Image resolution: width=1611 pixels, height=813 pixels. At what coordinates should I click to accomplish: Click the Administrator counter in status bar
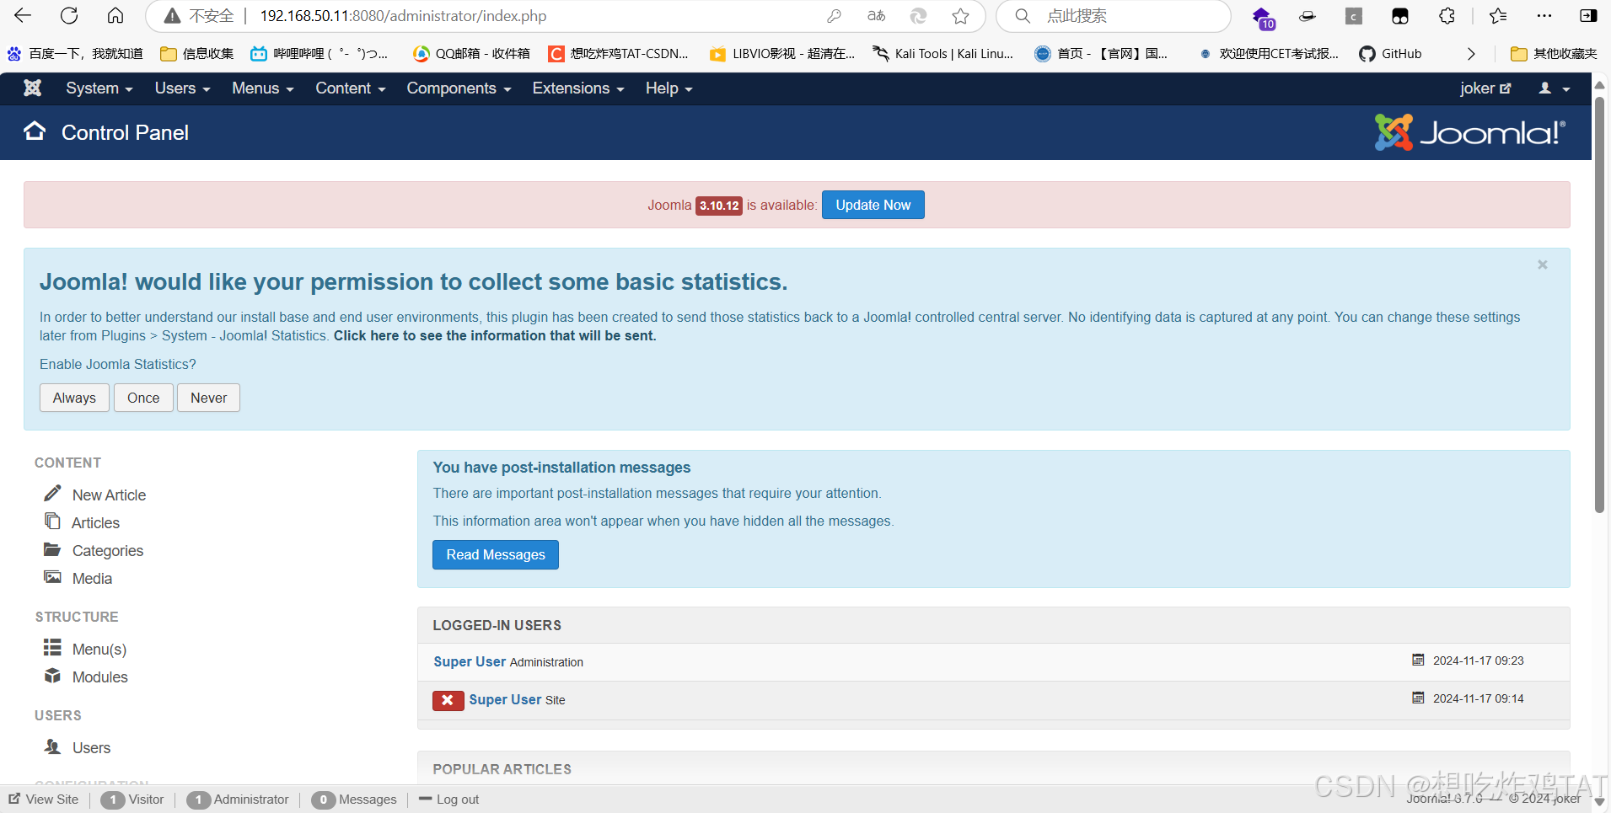pyautogui.click(x=238, y=800)
